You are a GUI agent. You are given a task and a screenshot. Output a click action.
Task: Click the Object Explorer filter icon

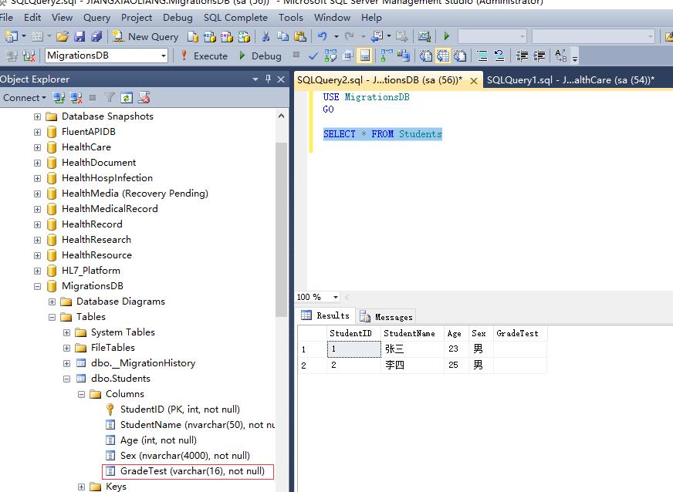point(110,98)
